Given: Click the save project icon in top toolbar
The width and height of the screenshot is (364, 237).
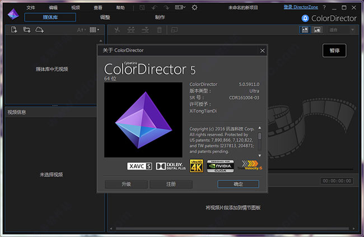Looking at the screenshot, I should 142,8.
